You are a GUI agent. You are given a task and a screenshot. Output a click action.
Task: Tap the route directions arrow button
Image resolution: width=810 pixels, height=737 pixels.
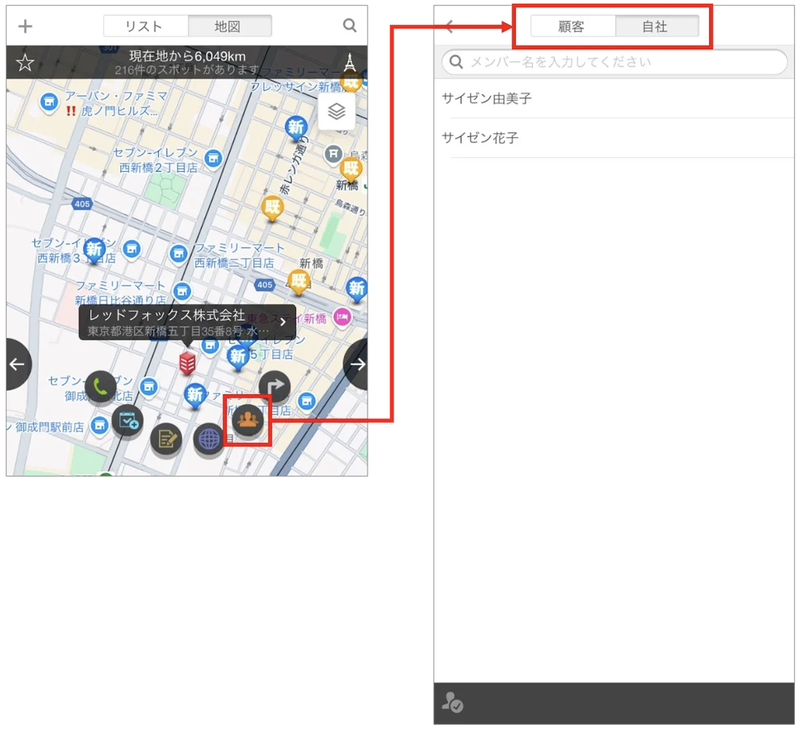pyautogui.click(x=274, y=386)
